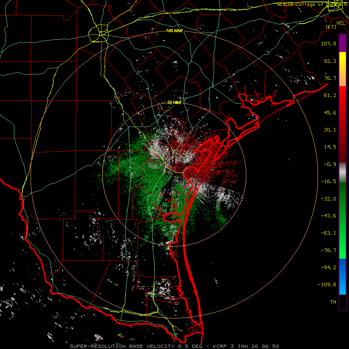Click the [KT] units label
This screenshot has width=349, height=349.
tap(331, 27)
